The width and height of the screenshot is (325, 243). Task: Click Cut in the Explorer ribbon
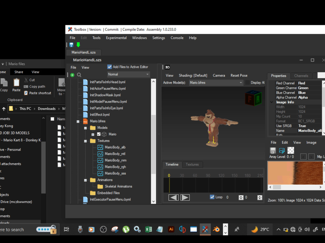(x=30, y=80)
